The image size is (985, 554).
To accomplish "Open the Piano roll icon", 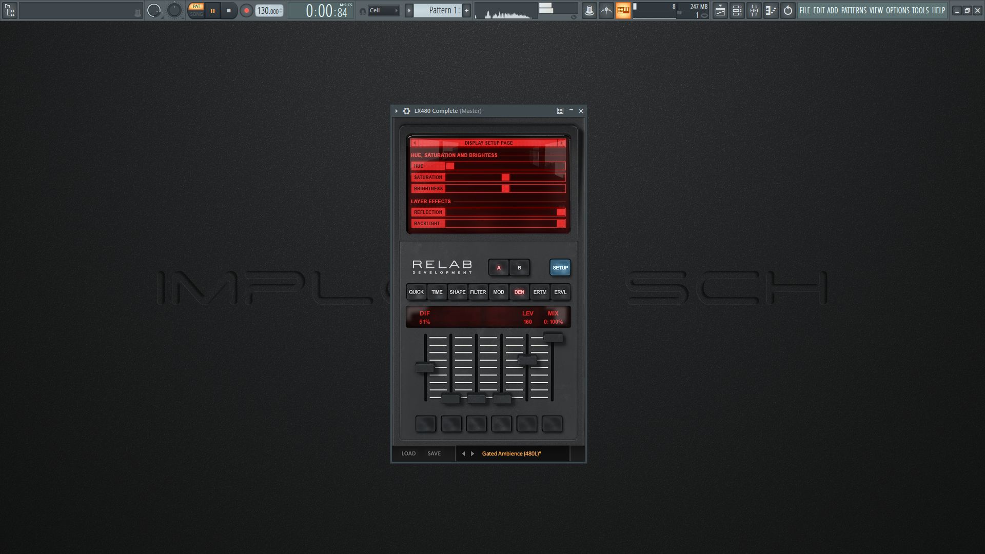I will point(771,10).
